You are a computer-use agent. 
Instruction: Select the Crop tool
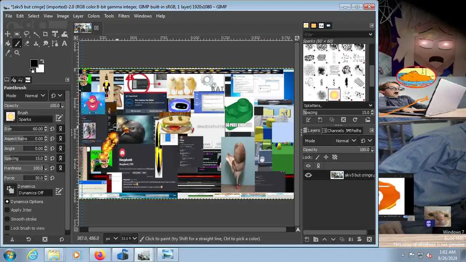(x=46, y=34)
